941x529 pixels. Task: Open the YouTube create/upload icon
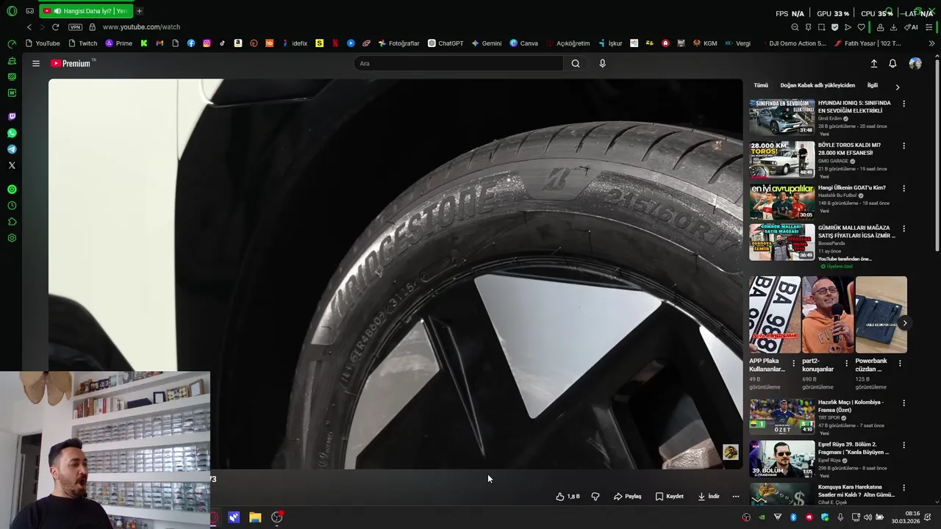pyautogui.click(x=874, y=63)
